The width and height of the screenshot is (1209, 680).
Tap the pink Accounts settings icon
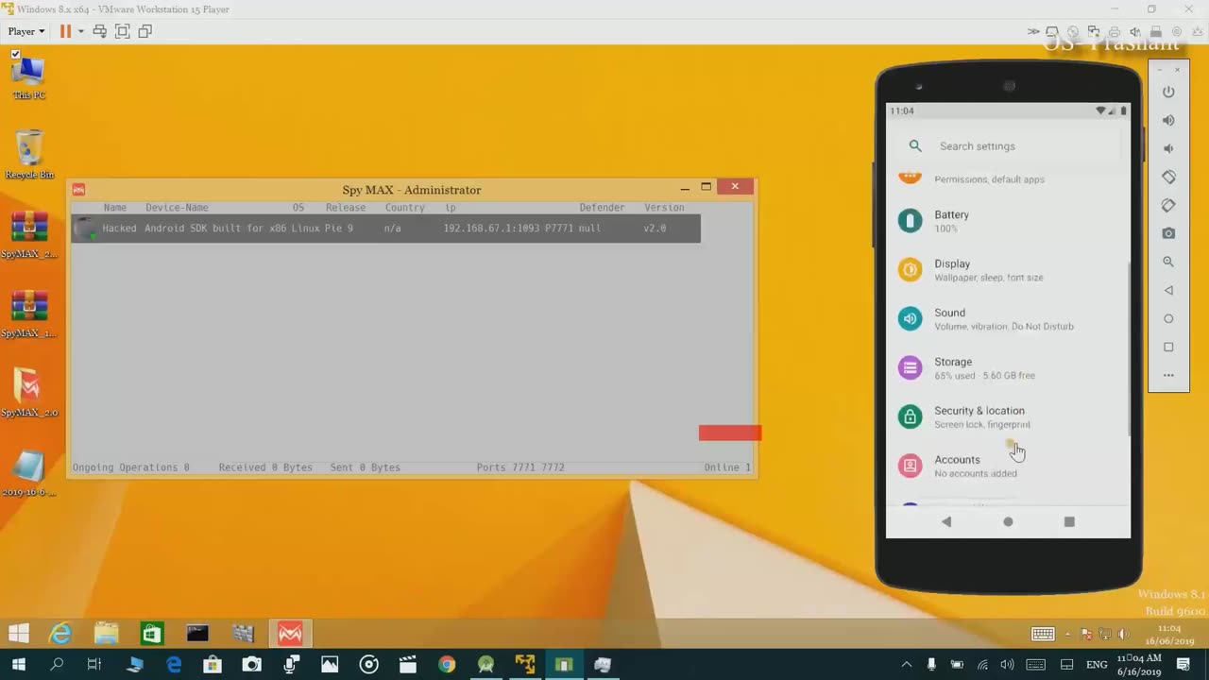pyautogui.click(x=910, y=466)
